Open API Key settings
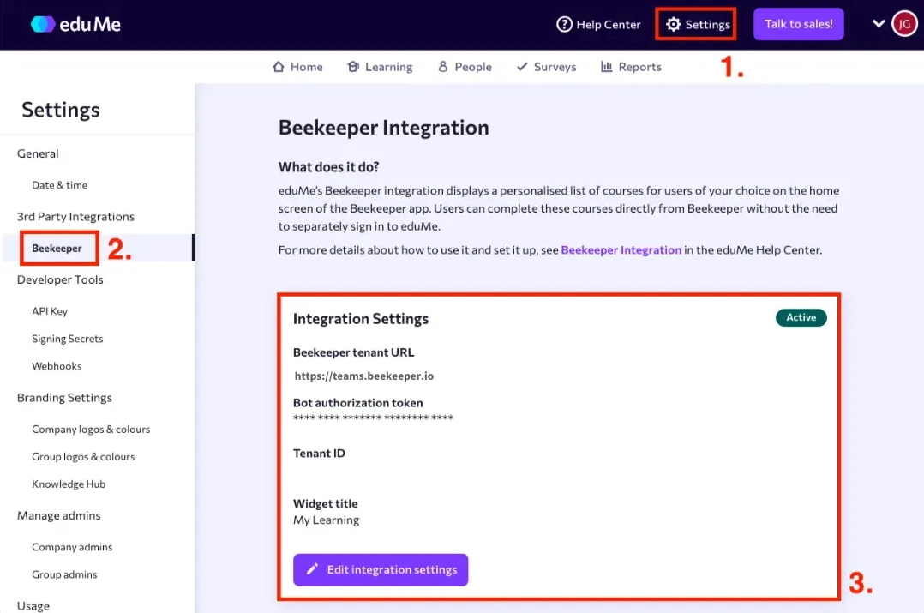 click(x=50, y=311)
